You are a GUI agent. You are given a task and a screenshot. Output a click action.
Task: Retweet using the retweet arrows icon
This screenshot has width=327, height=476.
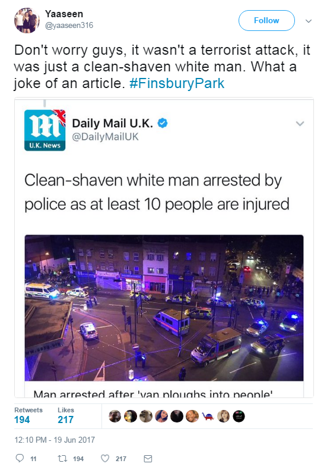[62, 458]
